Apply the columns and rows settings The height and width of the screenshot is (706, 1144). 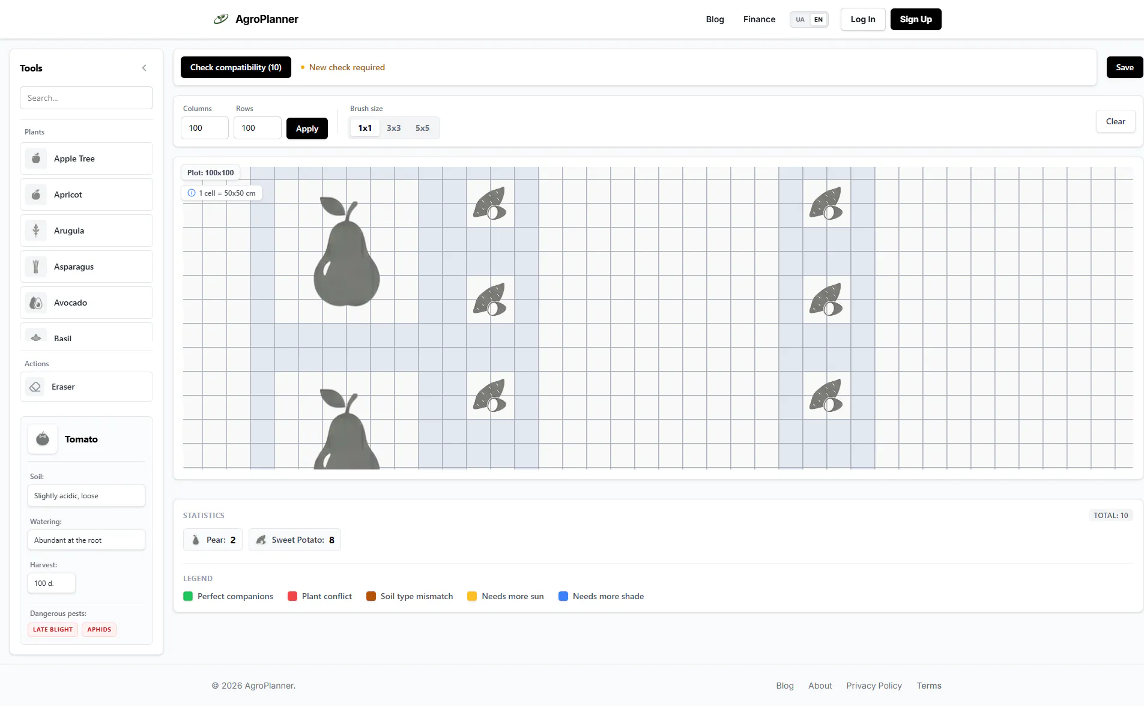click(307, 128)
